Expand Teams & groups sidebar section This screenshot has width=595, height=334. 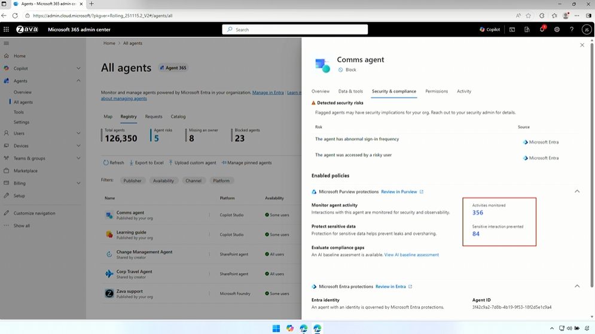point(78,158)
